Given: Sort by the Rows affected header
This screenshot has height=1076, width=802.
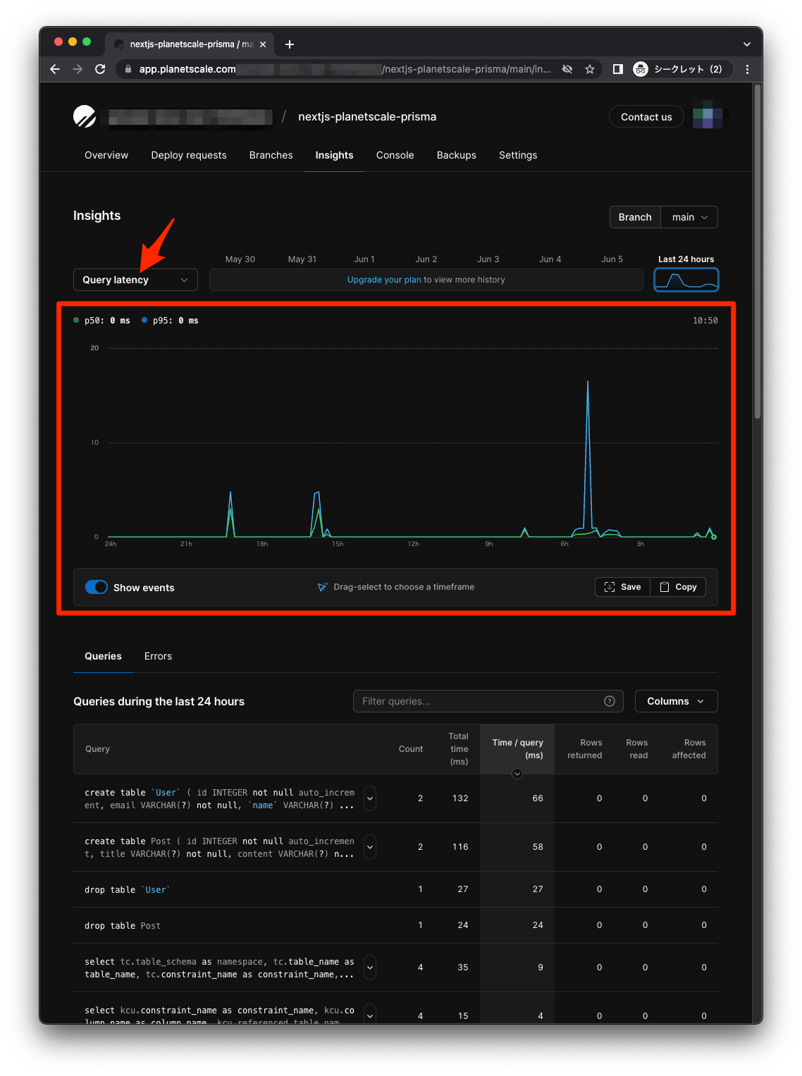Looking at the screenshot, I should point(689,749).
